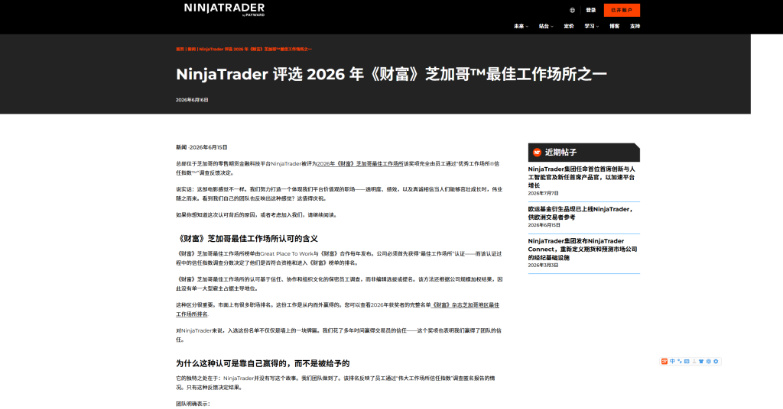783x409 pixels.
Task: Click the Sogou input method logo
Action: 664,361
